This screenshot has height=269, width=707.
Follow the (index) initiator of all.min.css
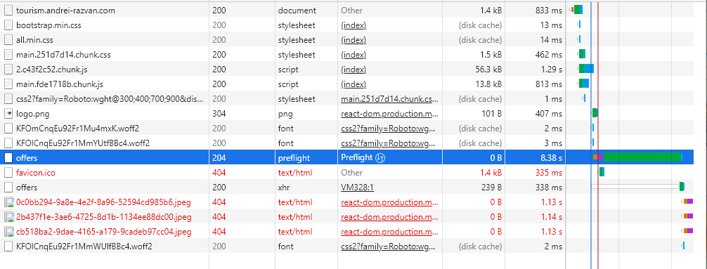click(x=353, y=40)
